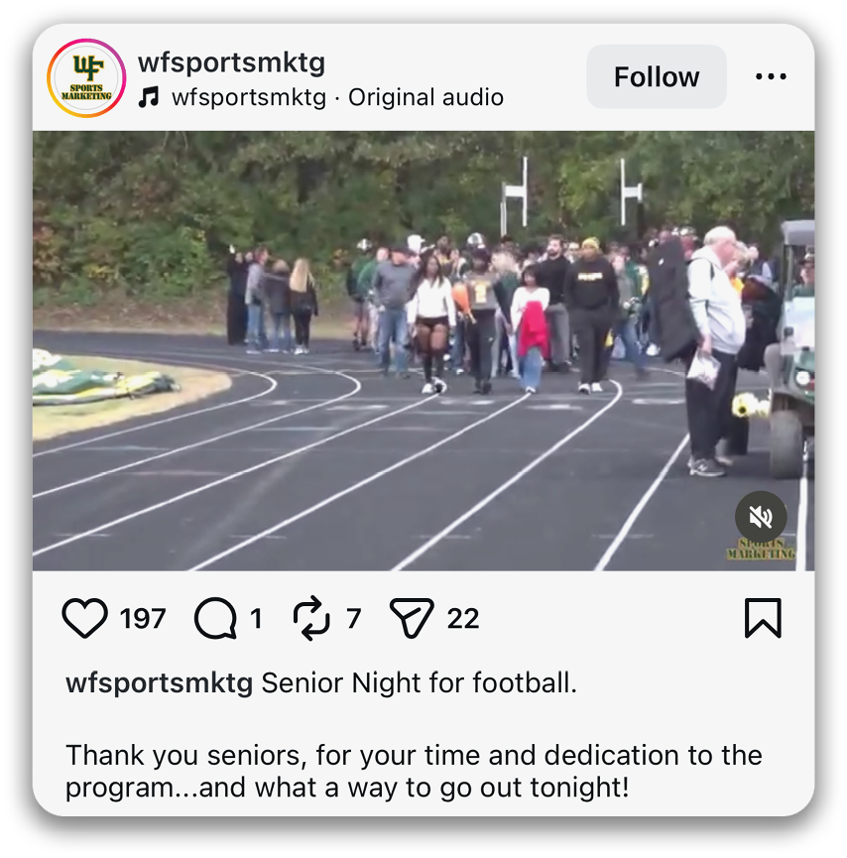This screenshot has height=858, width=847.
Task: Click the Senior Night caption text
Action: pyautogui.click(x=420, y=682)
